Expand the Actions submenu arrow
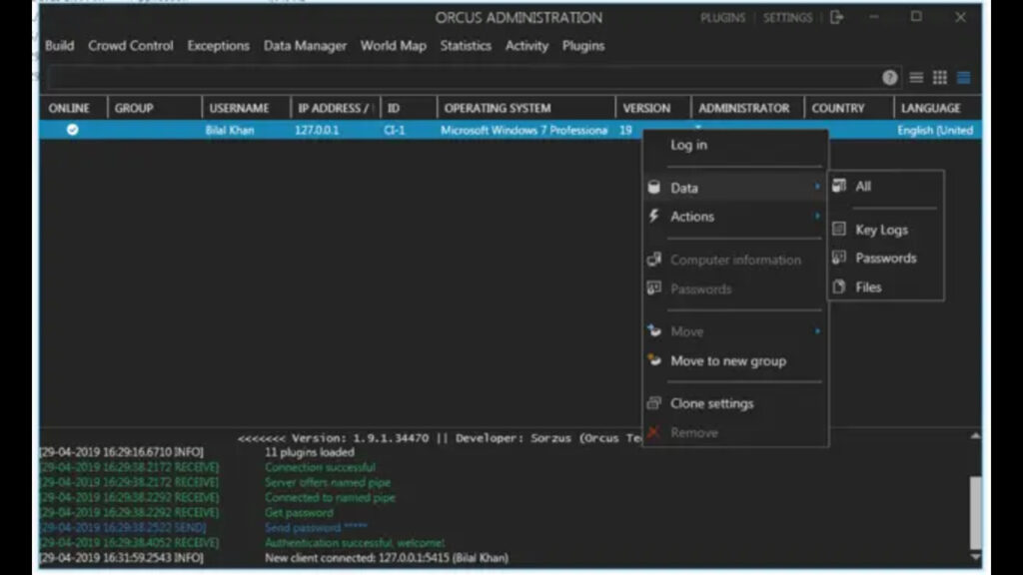1023x575 pixels. 817,216
